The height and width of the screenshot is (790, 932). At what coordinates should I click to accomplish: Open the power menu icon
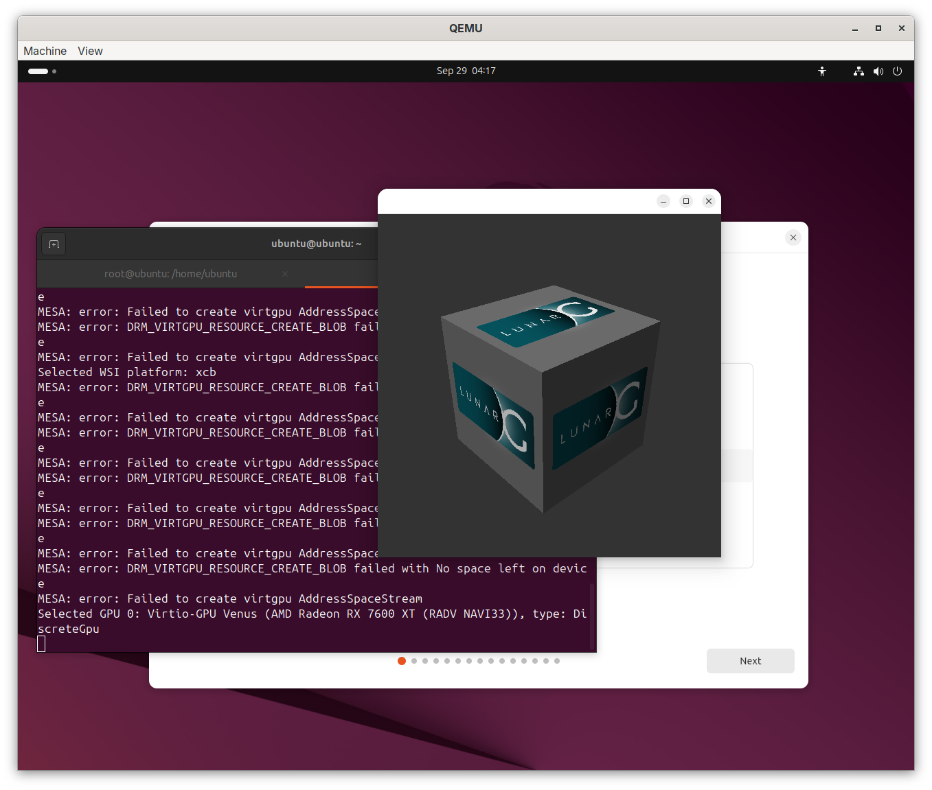click(x=897, y=71)
